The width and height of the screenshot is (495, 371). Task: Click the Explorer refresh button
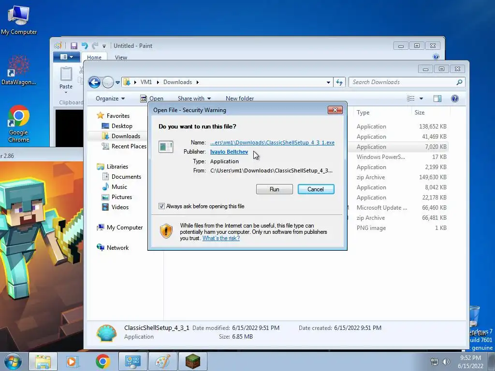click(x=339, y=82)
